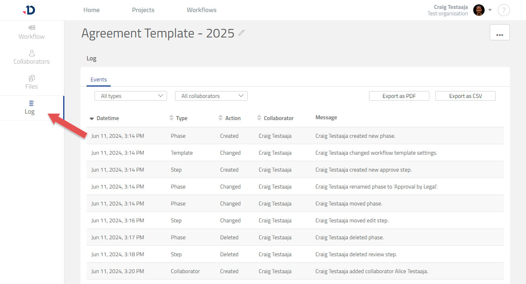Export the log as CSV
This screenshot has width=526, height=284.
(465, 96)
